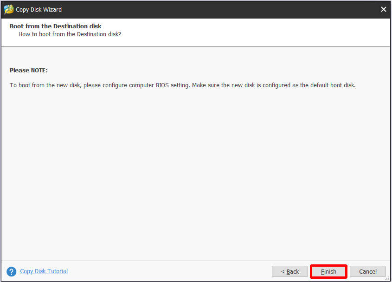Click 'How to boot from the Destination disk?' subtitle
The width and height of the screenshot is (392, 282).
[x=70, y=34]
